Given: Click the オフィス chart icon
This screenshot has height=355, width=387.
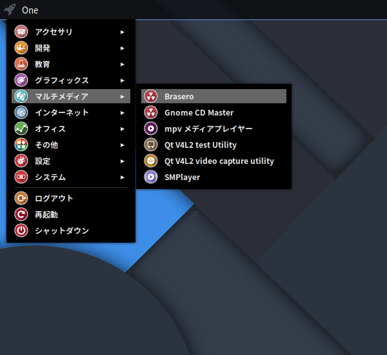Looking at the screenshot, I should (21, 128).
